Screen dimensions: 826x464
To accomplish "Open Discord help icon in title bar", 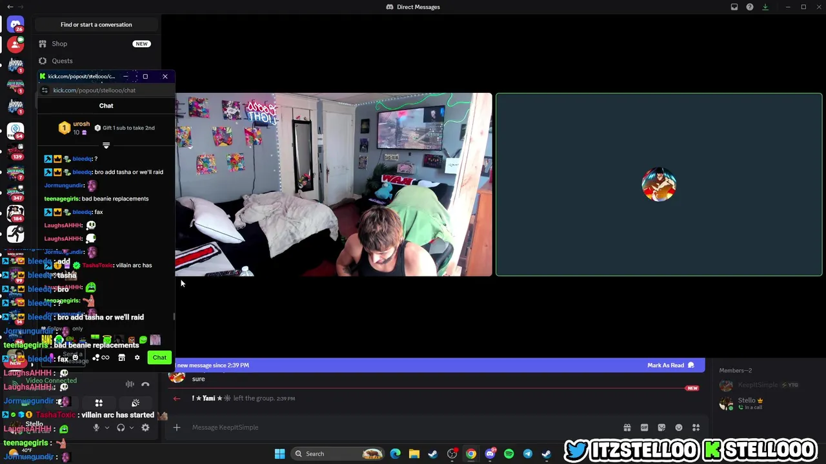I will pyautogui.click(x=749, y=7).
